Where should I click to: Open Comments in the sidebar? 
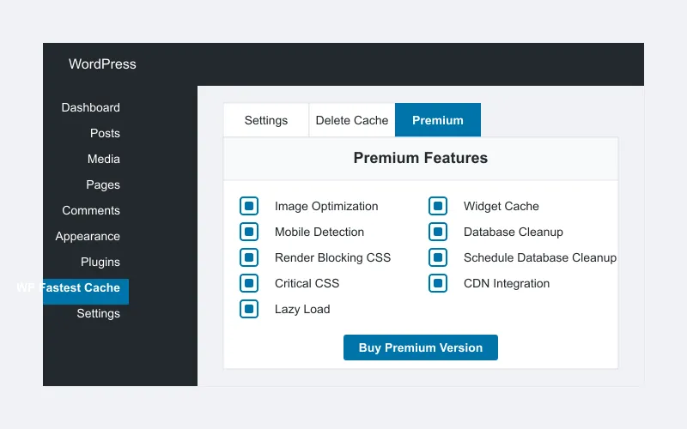point(91,210)
